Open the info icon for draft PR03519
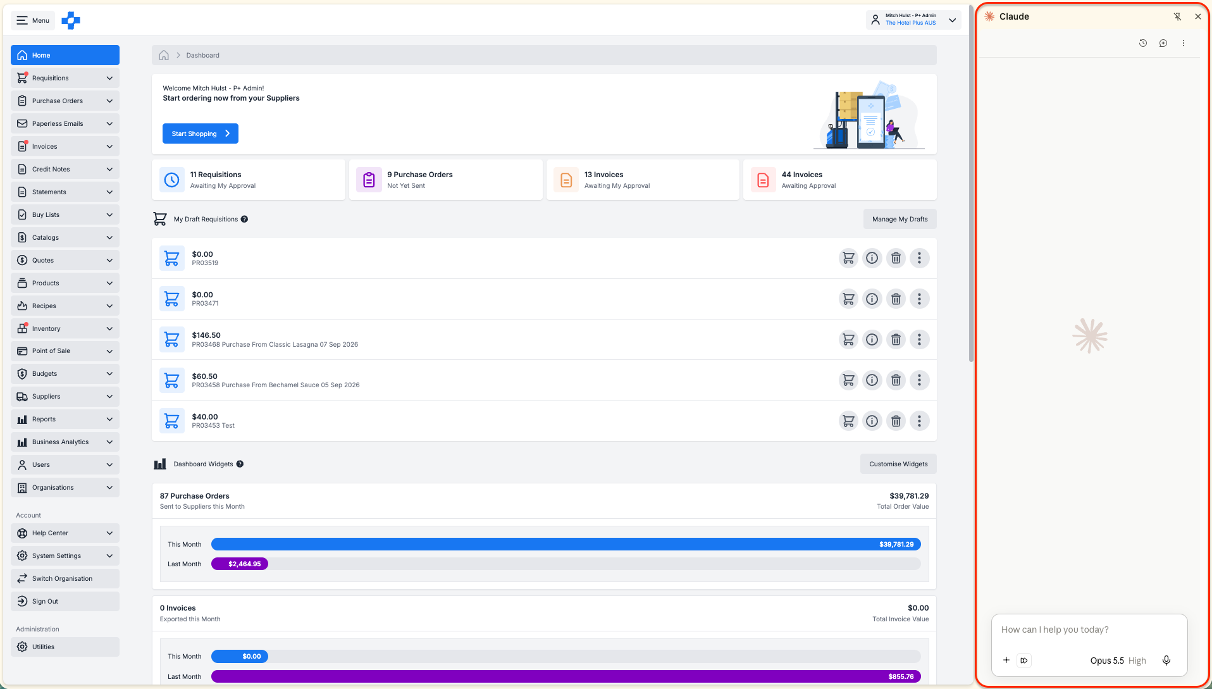1212x689 pixels. [x=872, y=258]
